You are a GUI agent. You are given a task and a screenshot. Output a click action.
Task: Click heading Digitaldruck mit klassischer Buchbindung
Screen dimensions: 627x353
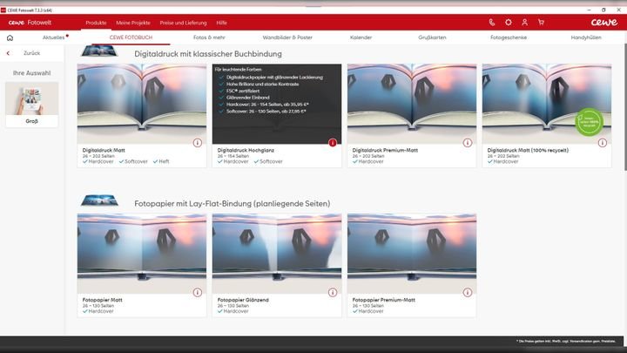[x=208, y=54]
